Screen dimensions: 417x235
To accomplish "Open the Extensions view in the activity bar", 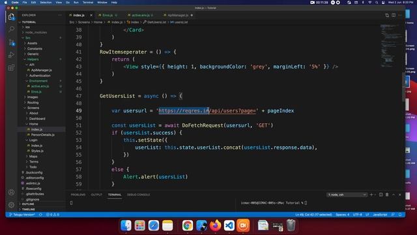I will (x=11, y=67).
